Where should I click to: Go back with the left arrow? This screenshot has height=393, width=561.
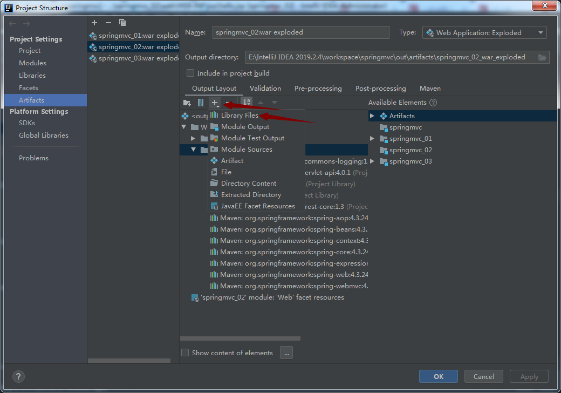coord(12,24)
